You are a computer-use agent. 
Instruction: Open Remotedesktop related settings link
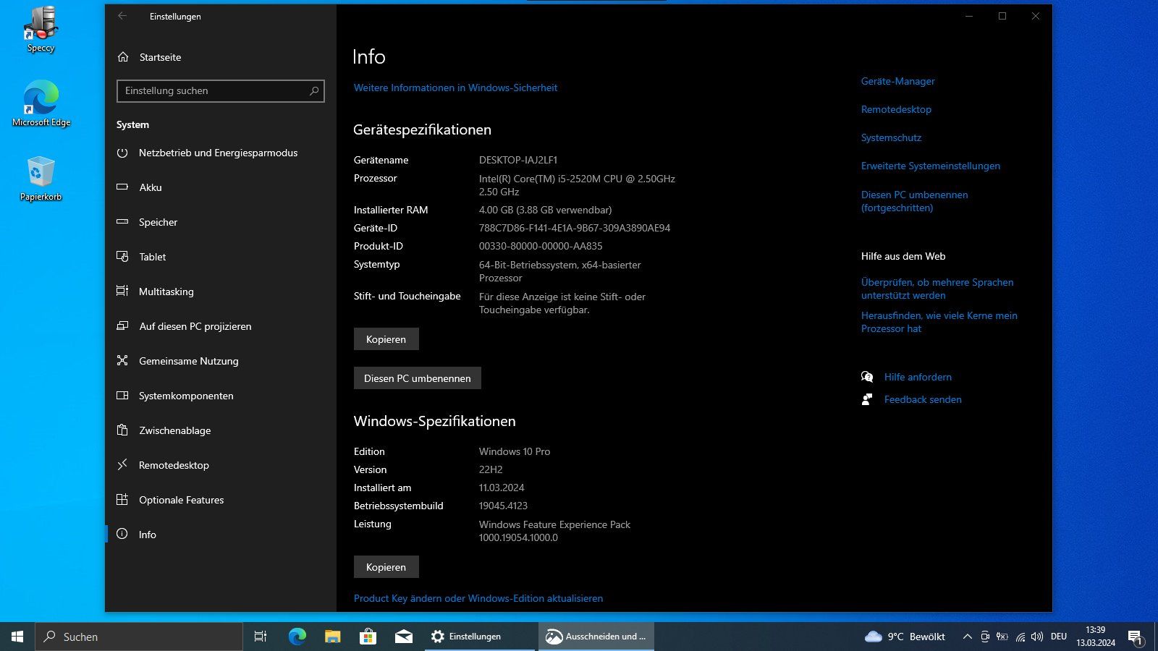point(896,110)
